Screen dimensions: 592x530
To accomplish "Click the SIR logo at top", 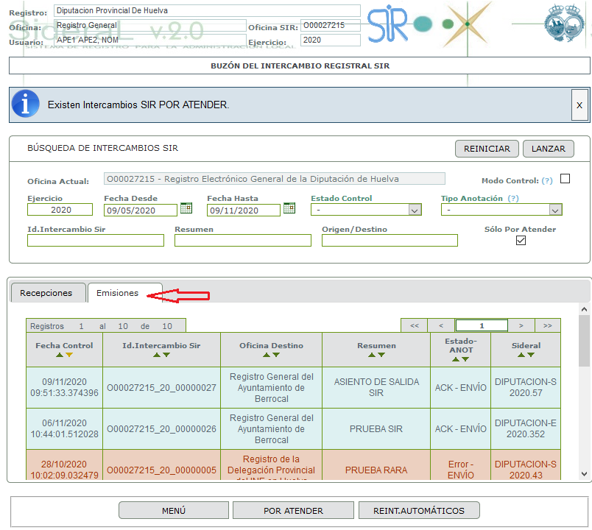I will click(x=388, y=24).
